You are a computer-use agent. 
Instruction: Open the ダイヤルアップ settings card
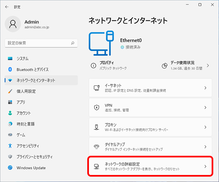point(150,147)
